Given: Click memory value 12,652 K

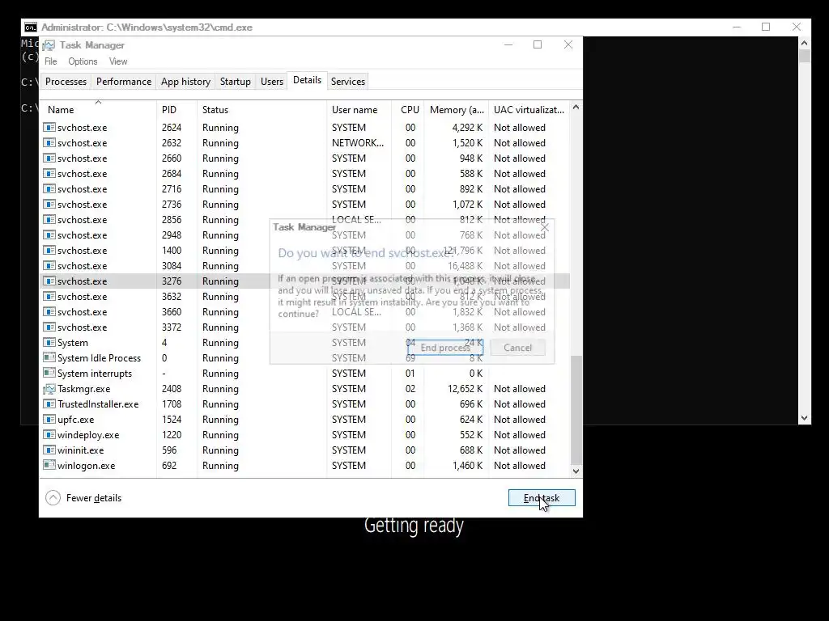Looking at the screenshot, I should 466,389.
